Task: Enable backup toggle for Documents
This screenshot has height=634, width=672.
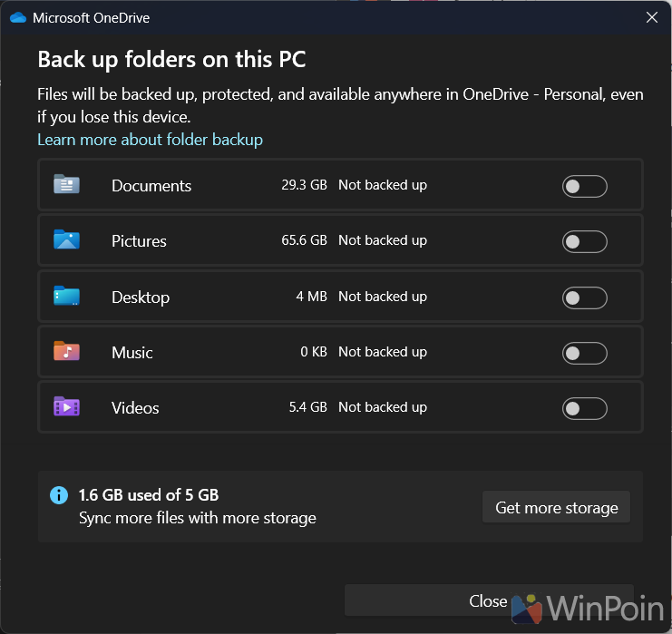Action: 584,187
